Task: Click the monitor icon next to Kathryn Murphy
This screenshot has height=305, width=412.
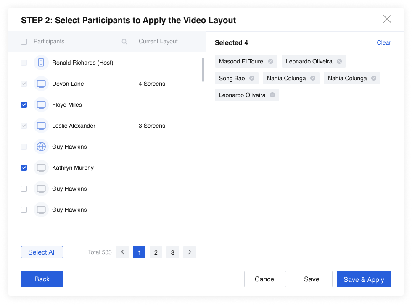Action: [41, 168]
